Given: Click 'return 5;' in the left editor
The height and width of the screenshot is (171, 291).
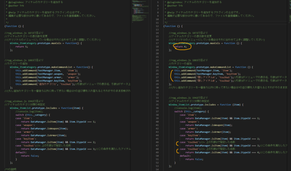Looking at the screenshot, I should tap(21, 46).
